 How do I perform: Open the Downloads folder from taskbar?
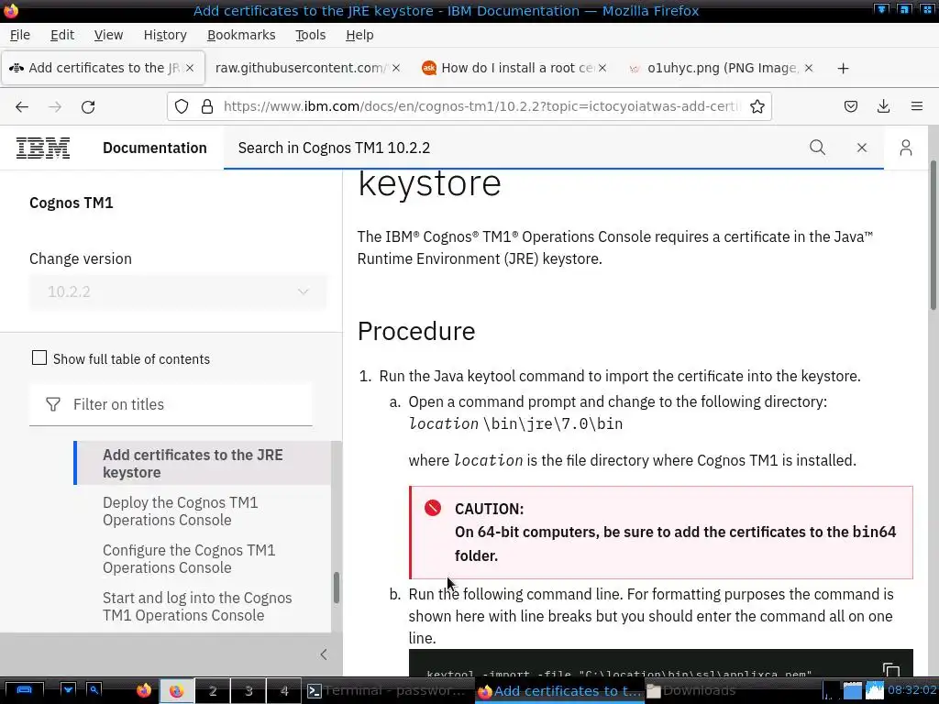(x=691, y=691)
